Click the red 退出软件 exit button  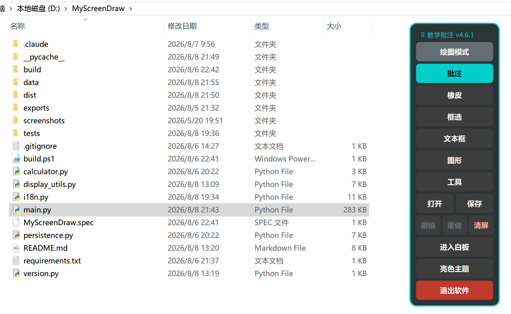point(454,290)
